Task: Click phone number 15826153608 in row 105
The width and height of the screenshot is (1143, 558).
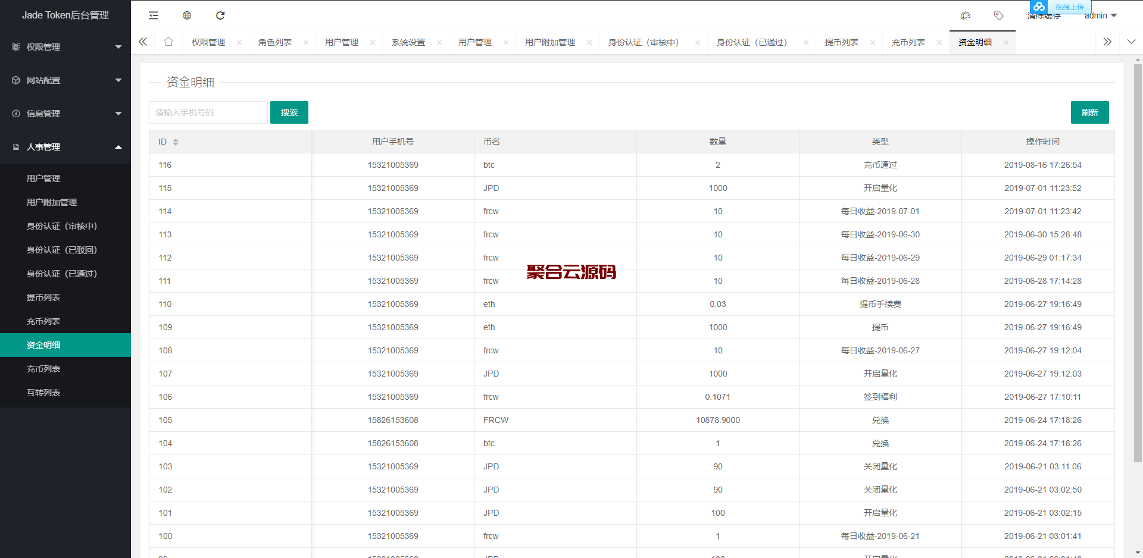Action: pos(393,420)
